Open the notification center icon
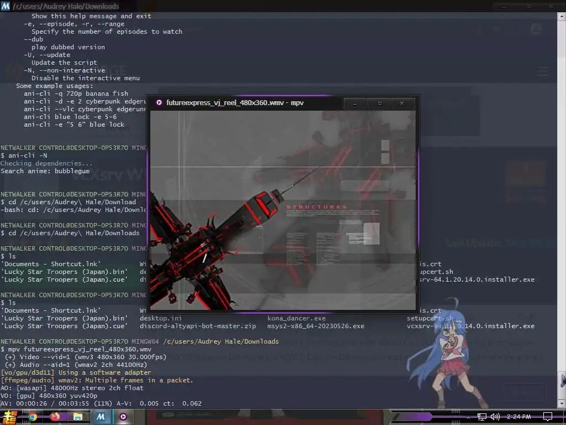Viewport: 566px width, 425px height. pos(548,417)
